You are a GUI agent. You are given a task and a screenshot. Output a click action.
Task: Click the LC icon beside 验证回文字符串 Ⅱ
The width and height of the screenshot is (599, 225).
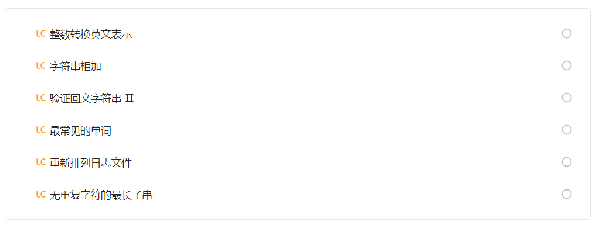click(41, 98)
